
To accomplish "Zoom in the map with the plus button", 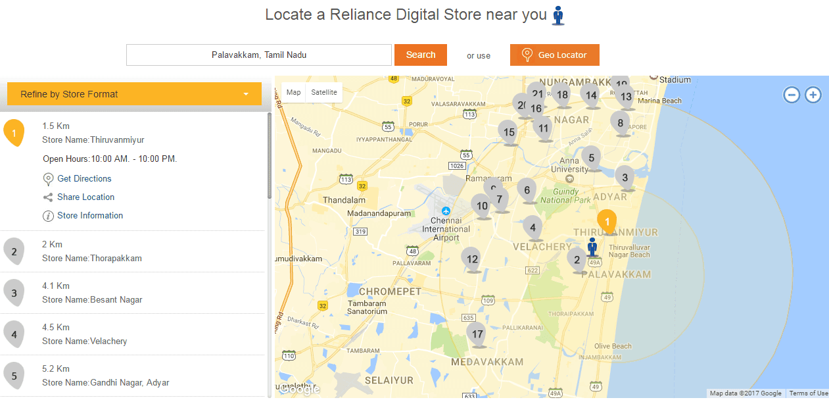I will pyautogui.click(x=813, y=95).
